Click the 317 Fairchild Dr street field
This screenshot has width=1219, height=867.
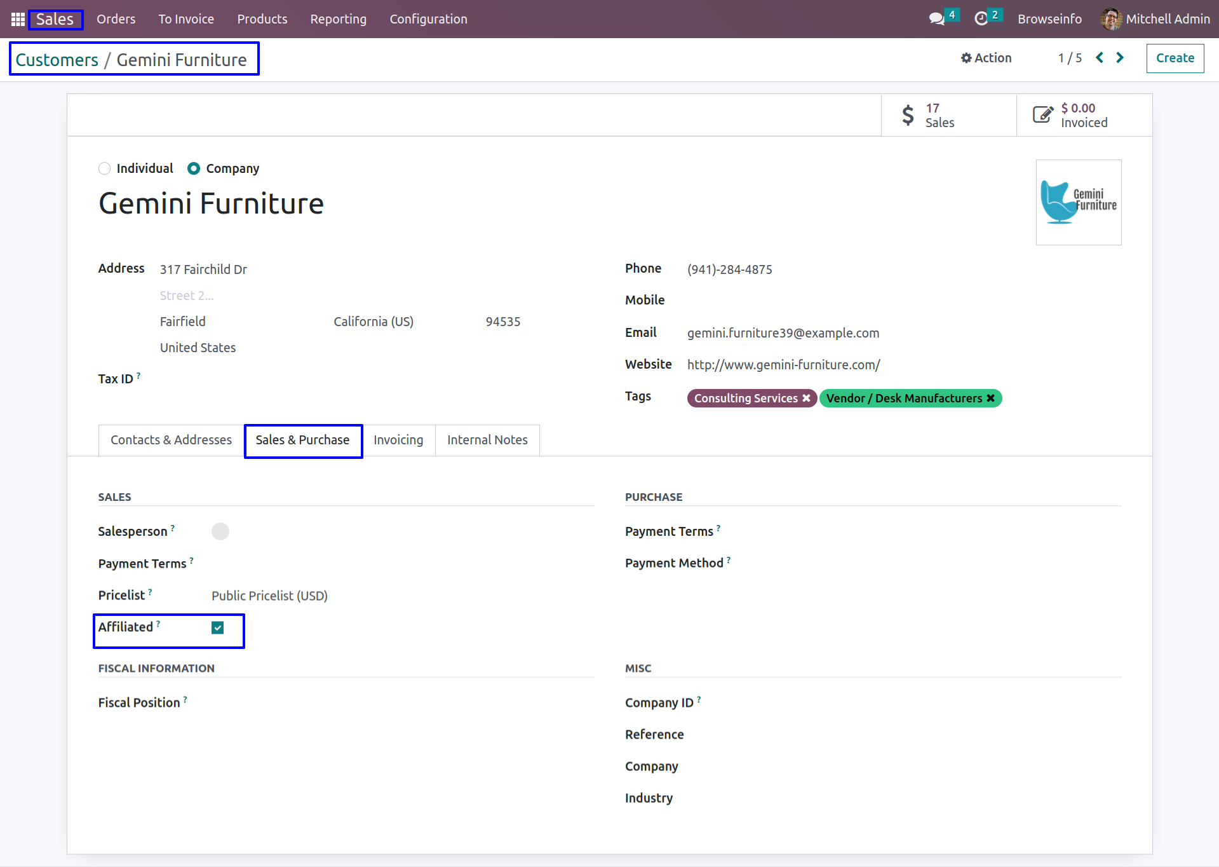pos(203,270)
